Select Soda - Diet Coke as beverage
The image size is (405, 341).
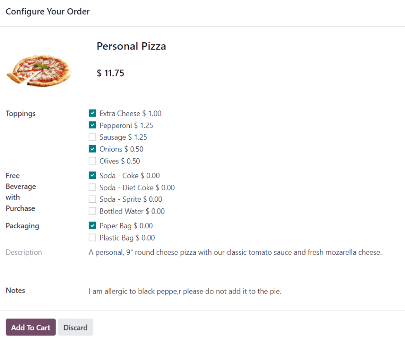pyautogui.click(x=92, y=187)
